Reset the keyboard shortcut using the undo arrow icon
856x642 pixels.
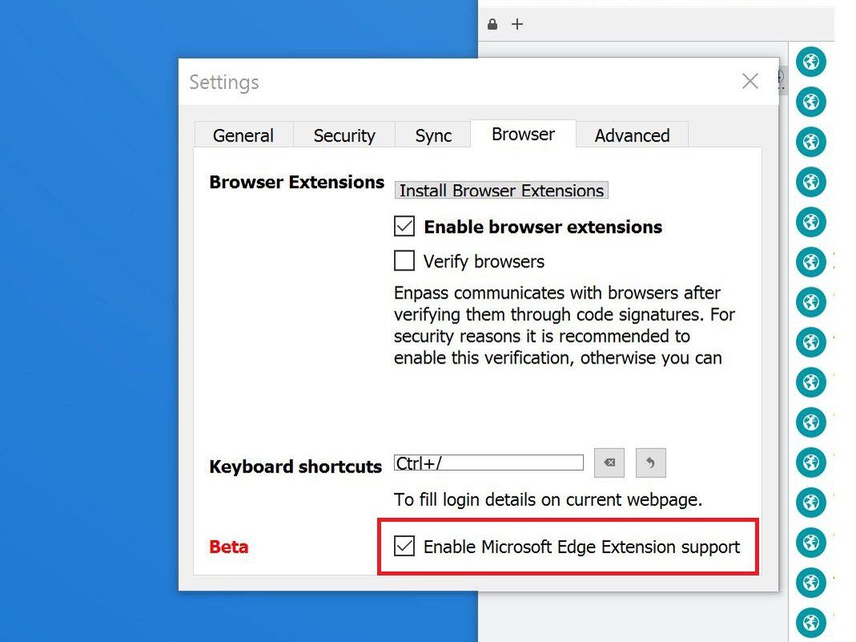(x=651, y=463)
